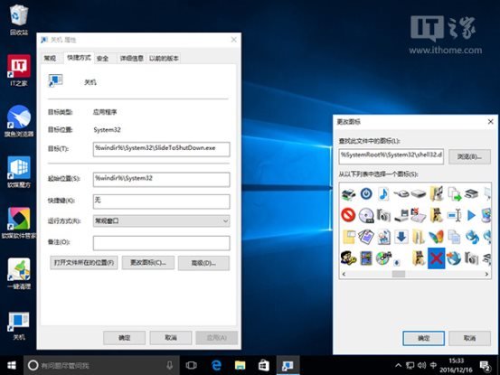Pick the drive icon with red X mark
Screen dimensions: 500x375
(x=418, y=215)
